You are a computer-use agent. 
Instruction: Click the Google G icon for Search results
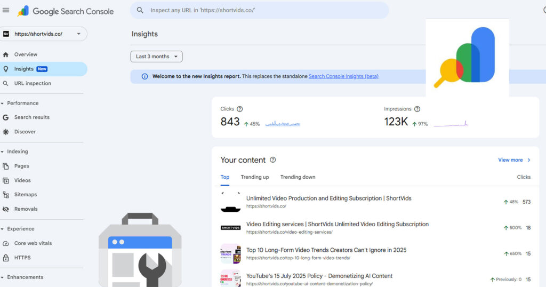pos(5,117)
